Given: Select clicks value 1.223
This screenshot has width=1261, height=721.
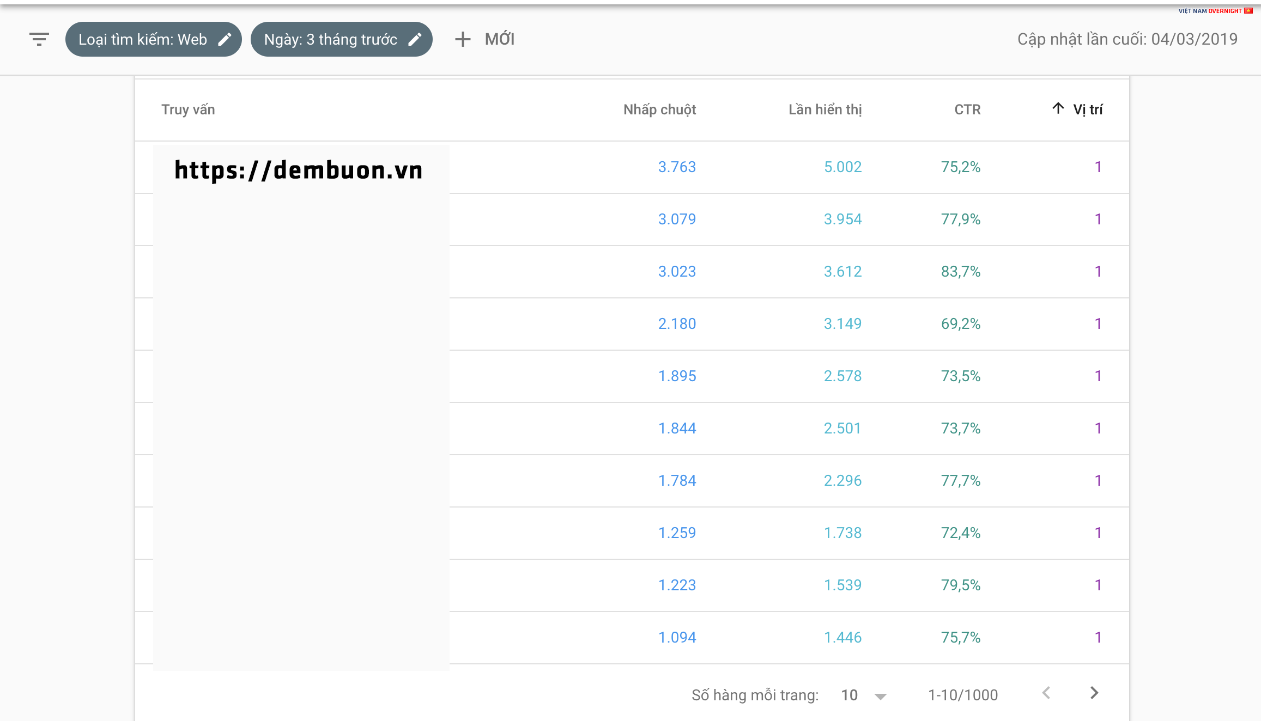Looking at the screenshot, I should click(677, 585).
